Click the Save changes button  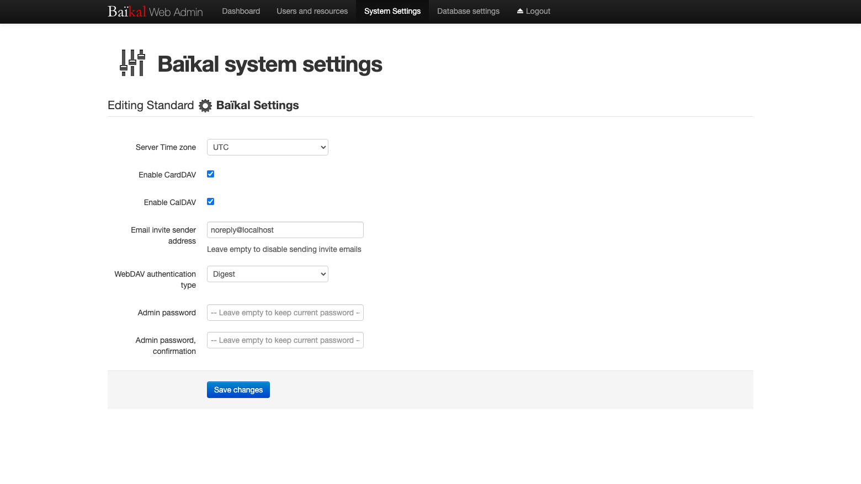tap(238, 390)
